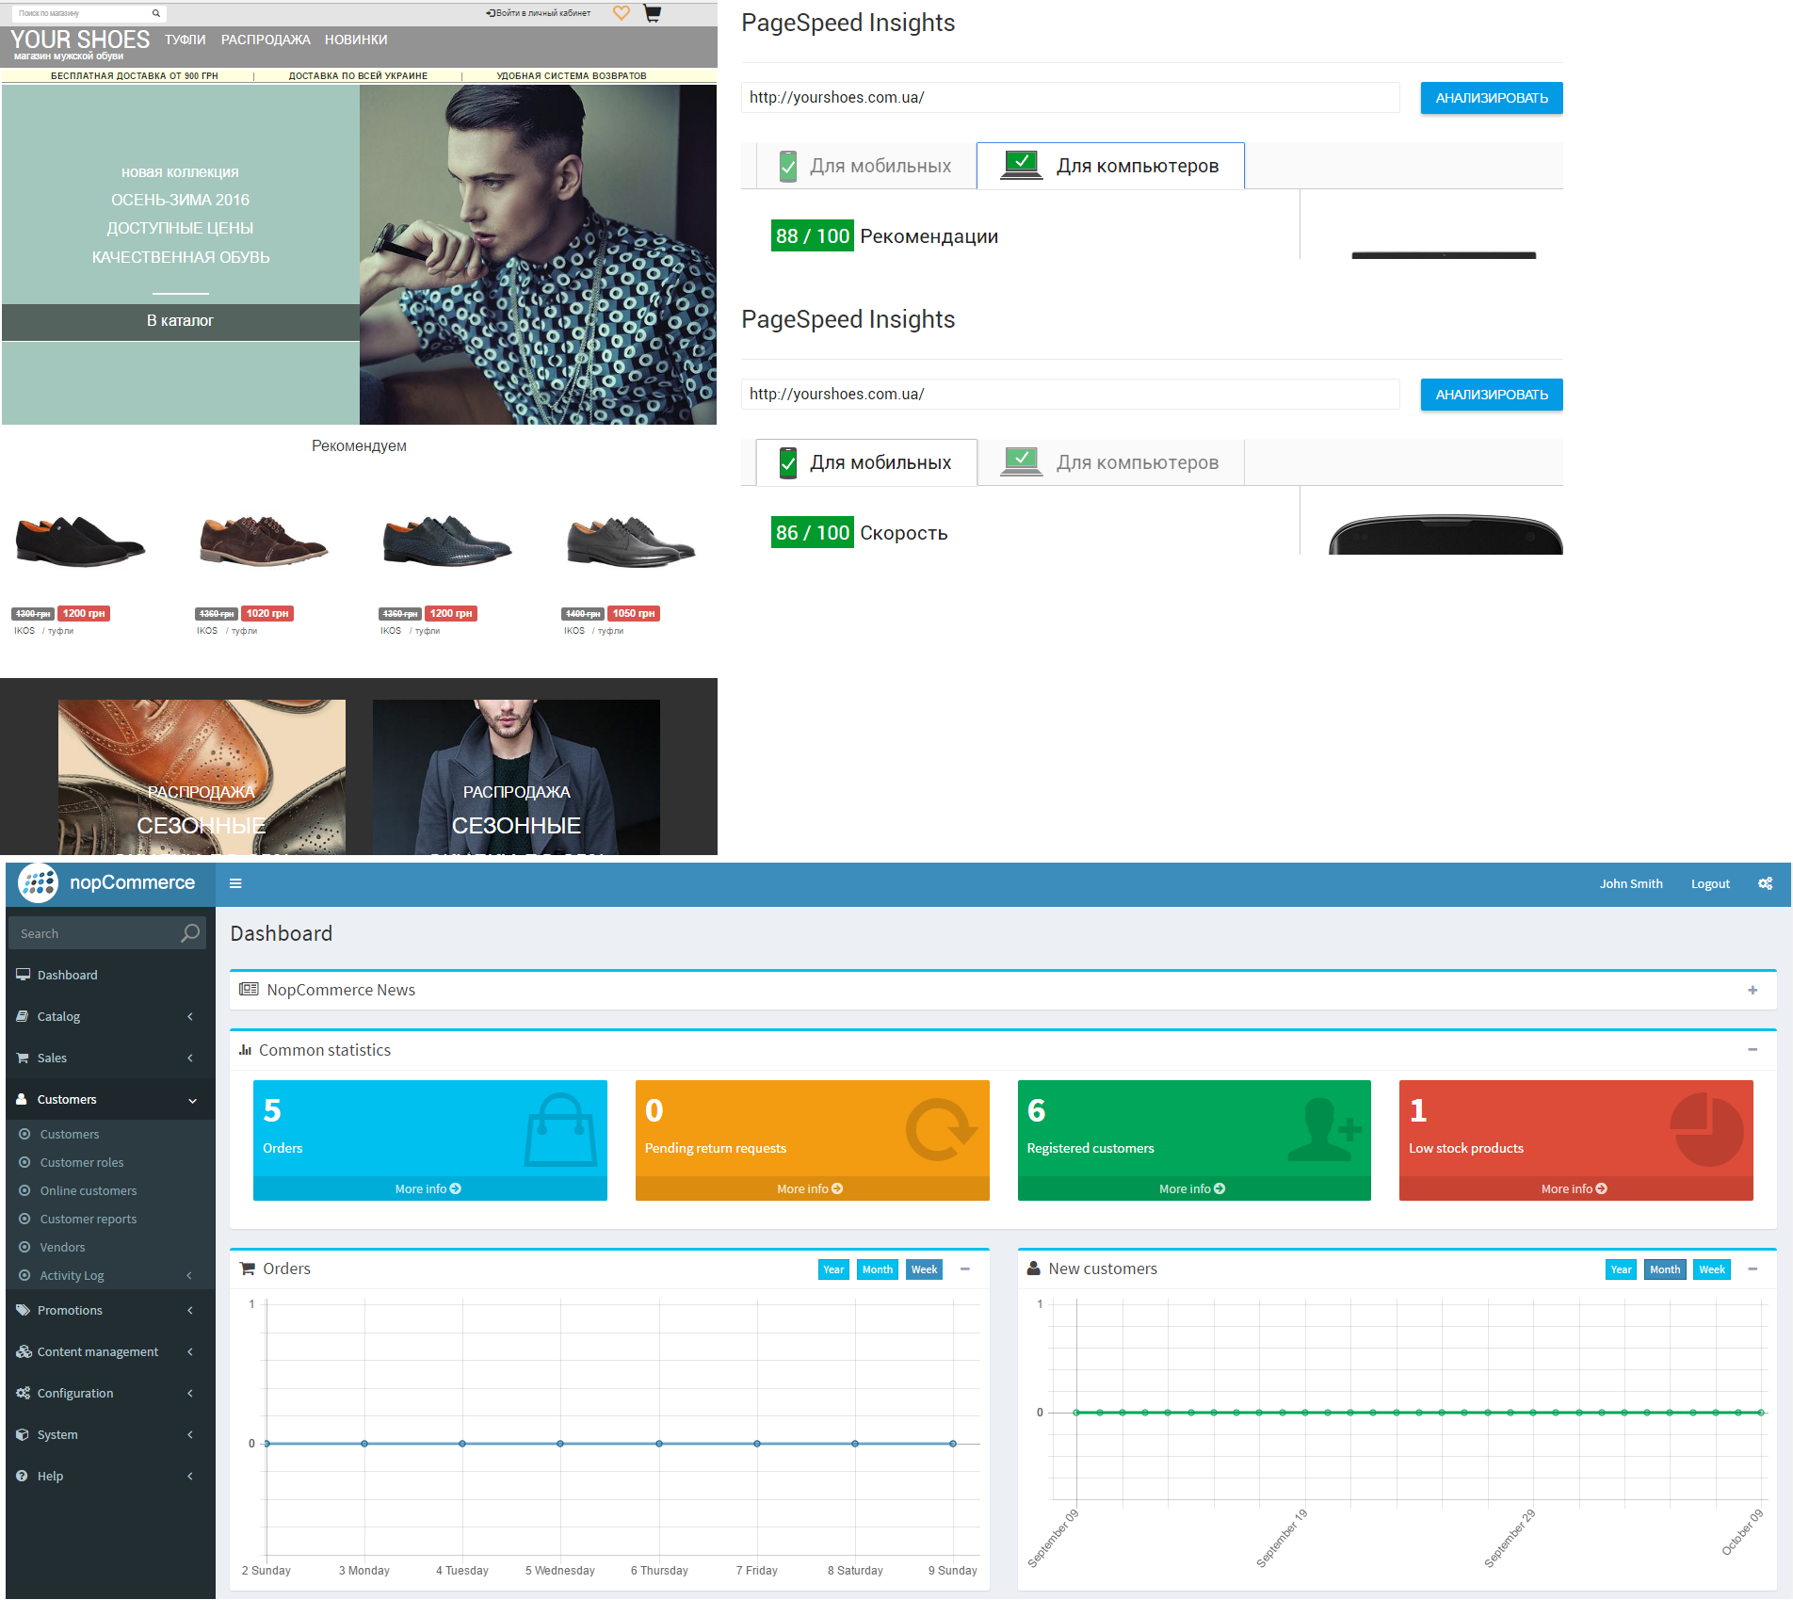This screenshot has height=1616, width=1793.
Task: Expand the Catalog sidebar menu chevron
Action: click(x=190, y=1016)
